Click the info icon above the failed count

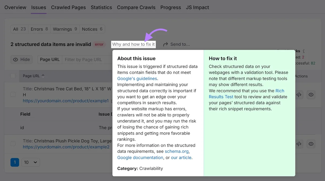(304, 51)
